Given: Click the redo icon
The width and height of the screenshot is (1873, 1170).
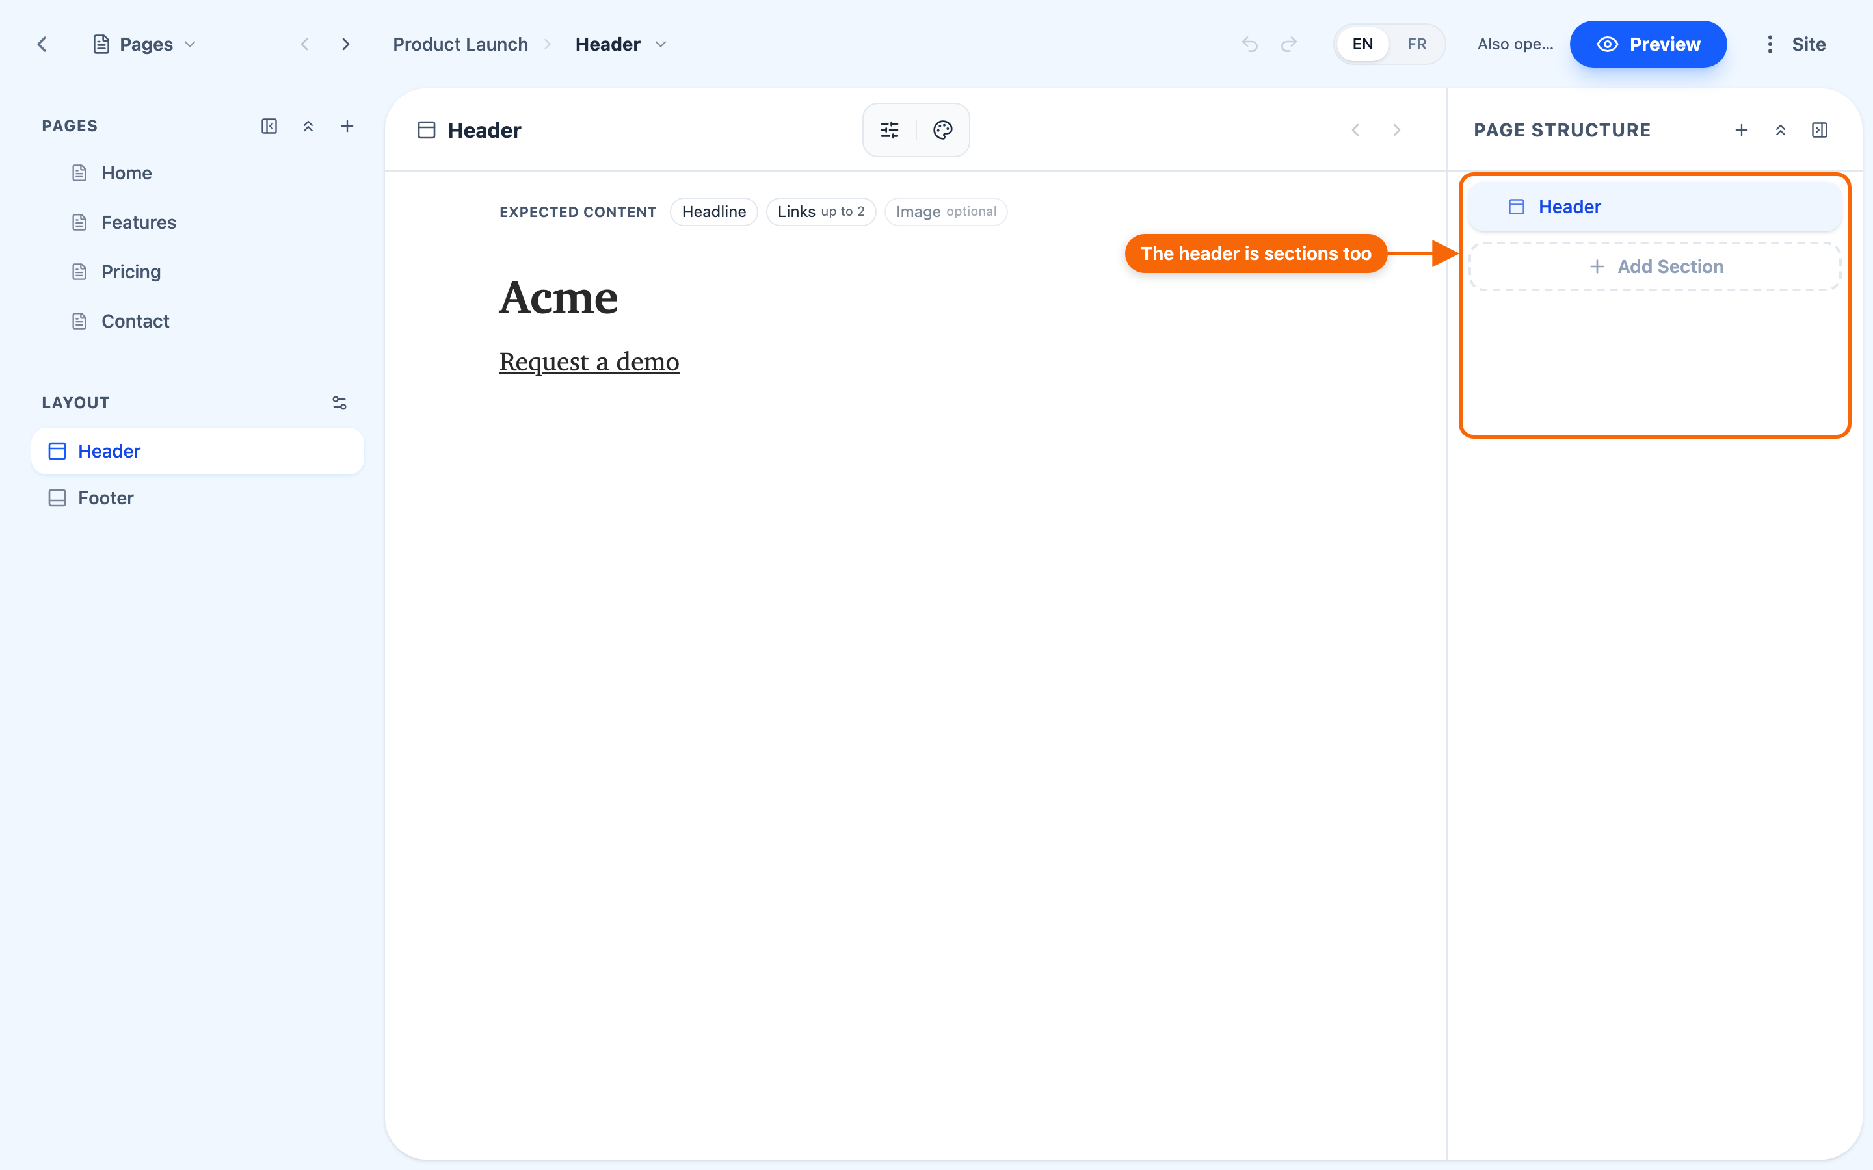Looking at the screenshot, I should [1288, 44].
